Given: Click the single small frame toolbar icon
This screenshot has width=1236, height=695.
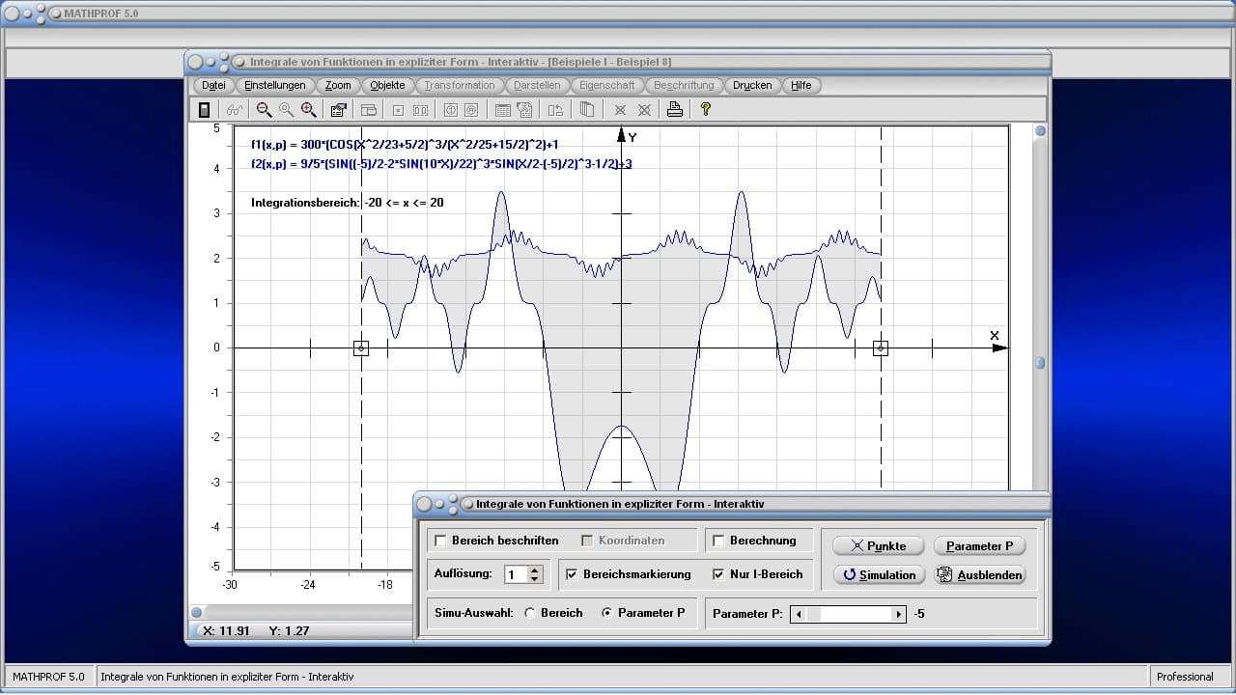Looking at the screenshot, I should coord(398,110).
